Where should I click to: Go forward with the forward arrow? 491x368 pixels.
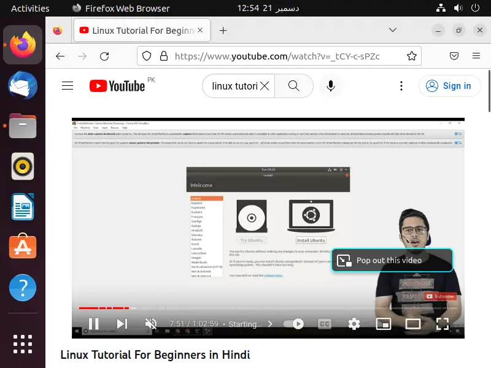(82, 56)
